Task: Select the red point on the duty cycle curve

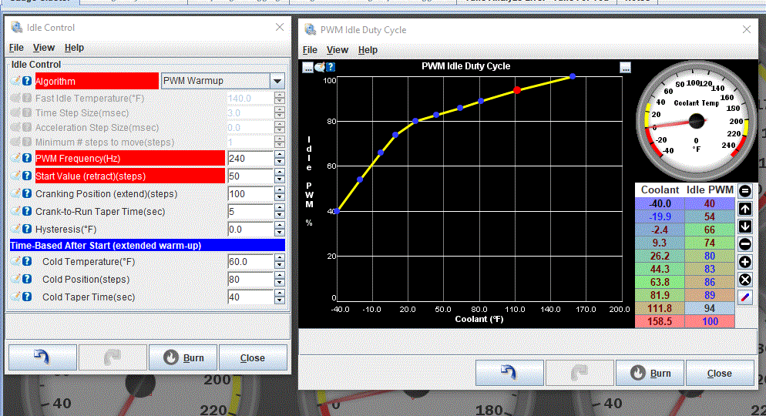Action: 517,90
